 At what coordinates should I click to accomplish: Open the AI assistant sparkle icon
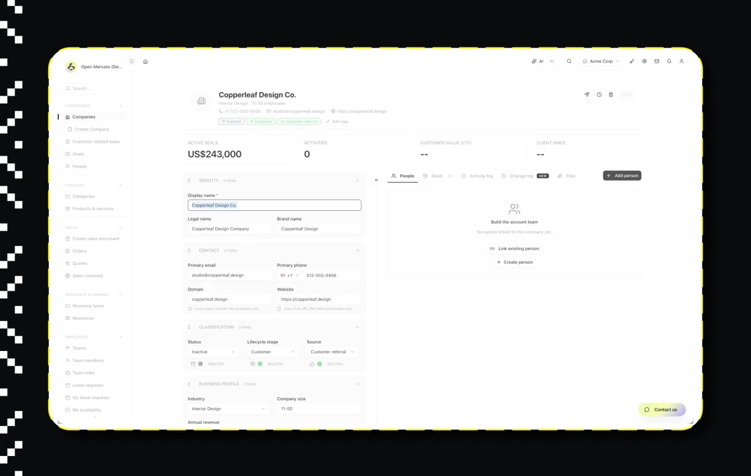click(534, 61)
